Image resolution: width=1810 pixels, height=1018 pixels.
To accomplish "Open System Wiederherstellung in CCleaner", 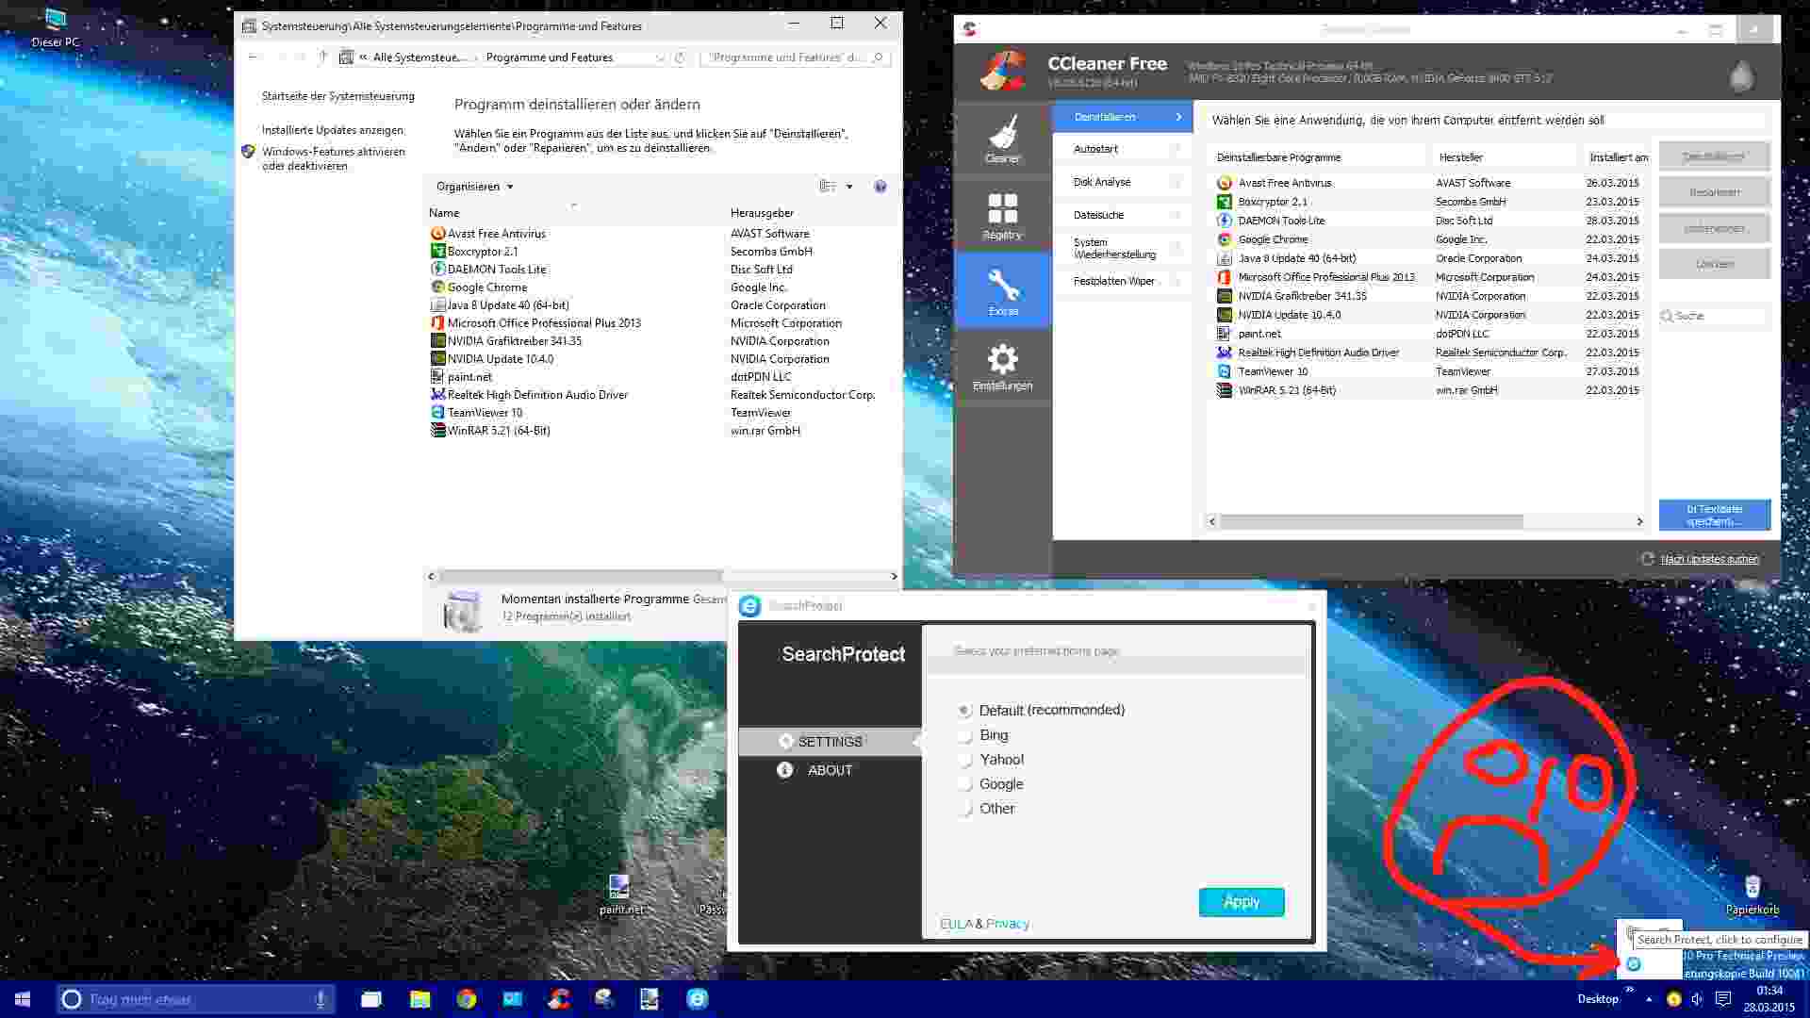I will click(x=1122, y=248).
